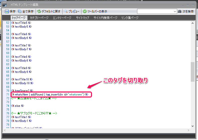Switch to the カテゴリーページ tab
The width and height of the screenshot is (198, 140).
coord(39,18)
